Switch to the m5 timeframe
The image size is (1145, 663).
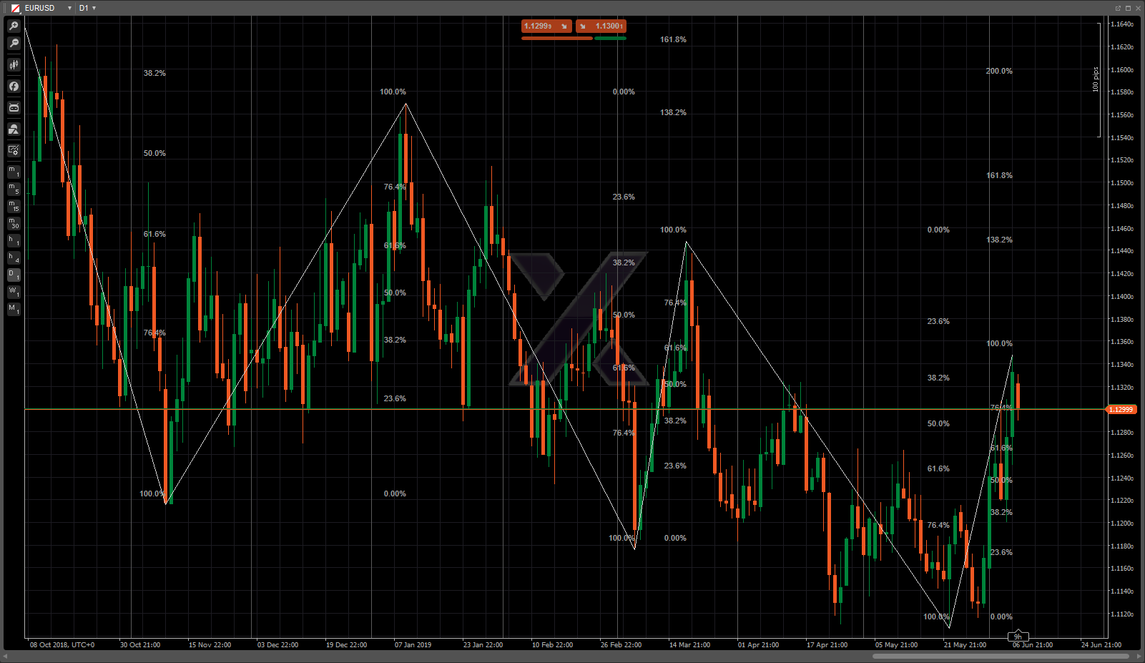click(x=14, y=189)
